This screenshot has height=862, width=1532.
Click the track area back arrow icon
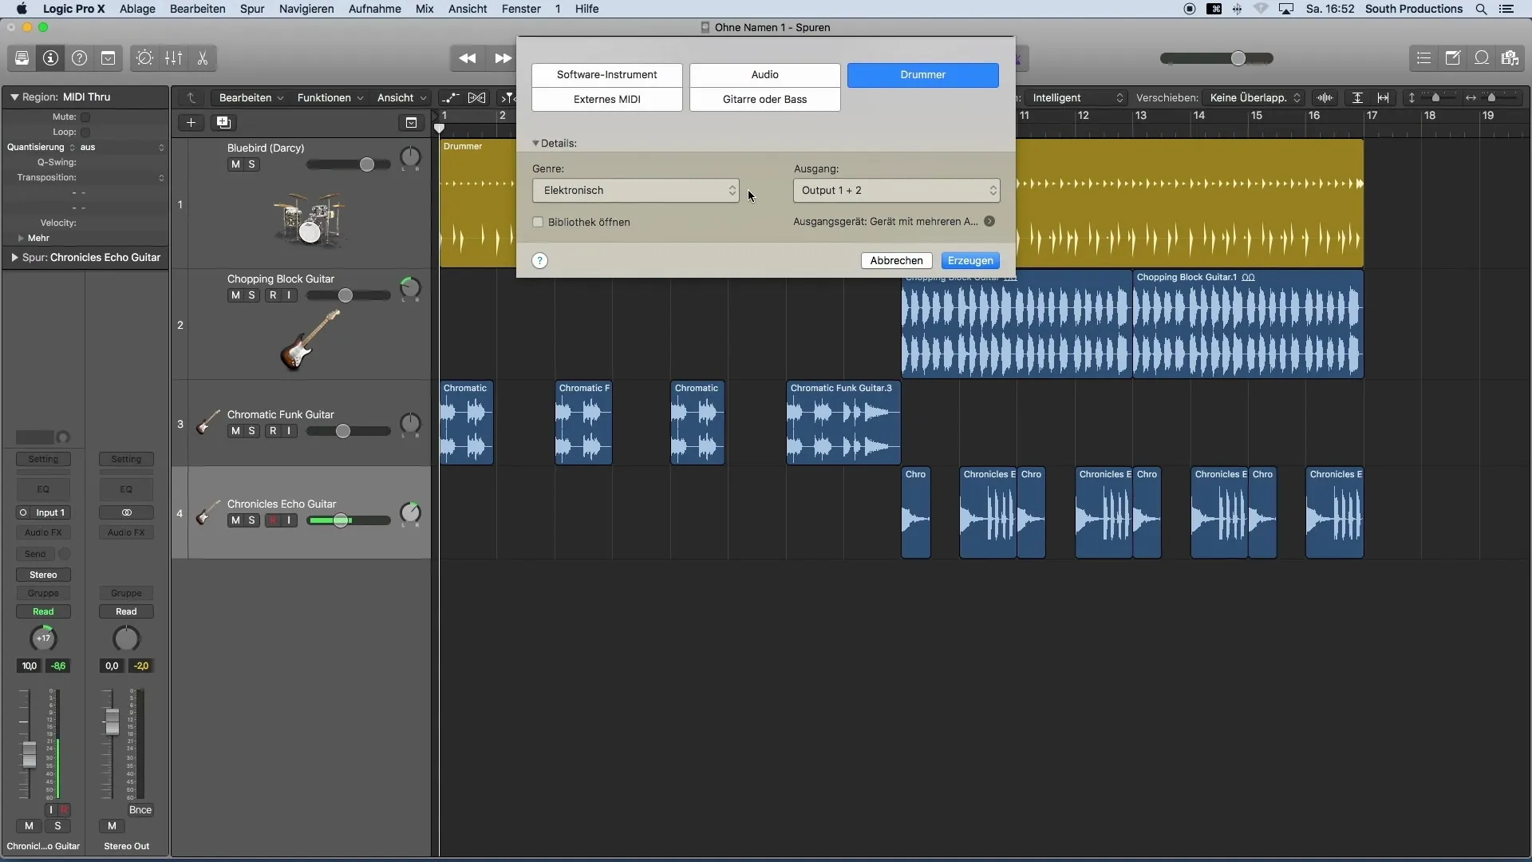191,97
